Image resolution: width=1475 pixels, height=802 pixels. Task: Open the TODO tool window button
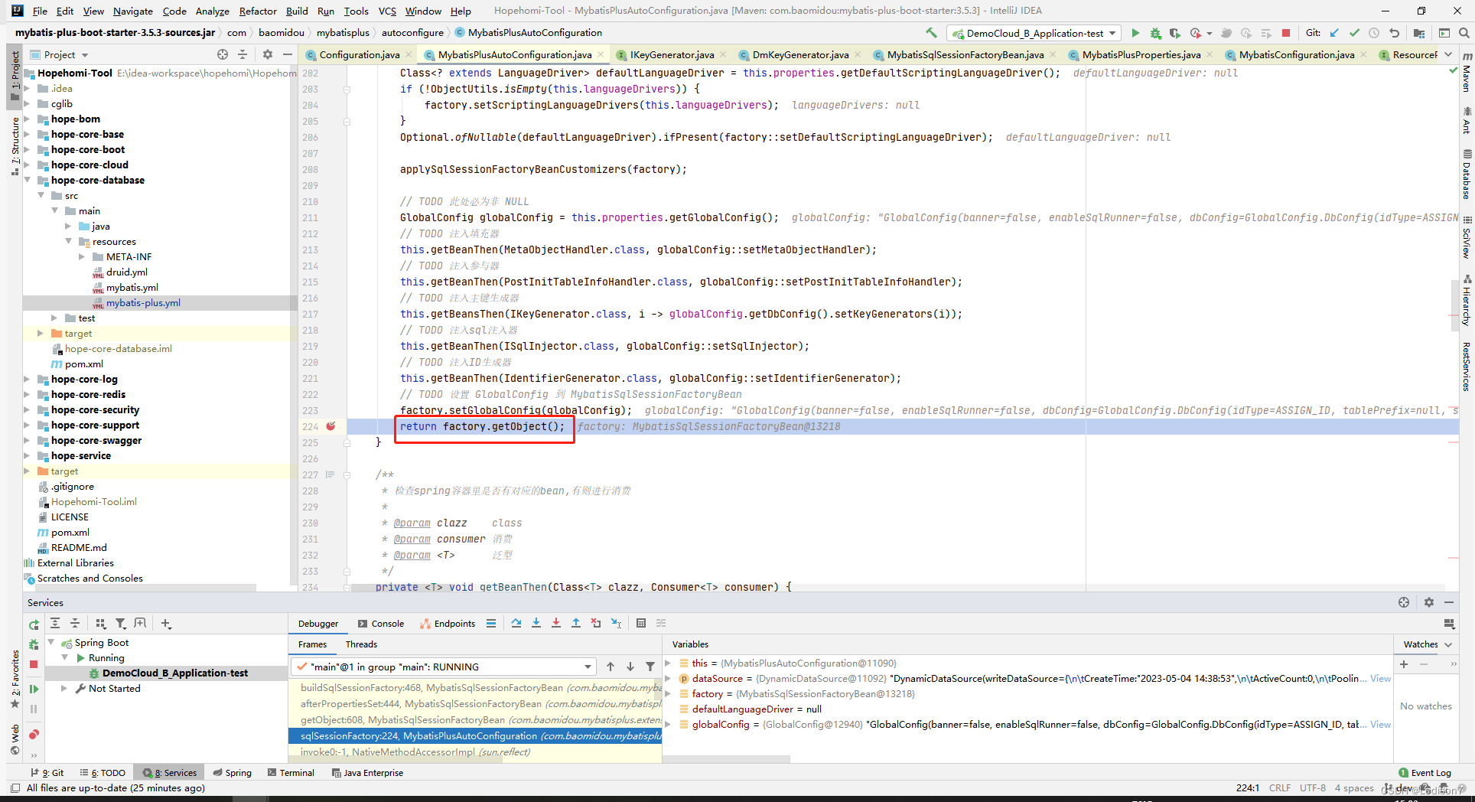[103, 773]
